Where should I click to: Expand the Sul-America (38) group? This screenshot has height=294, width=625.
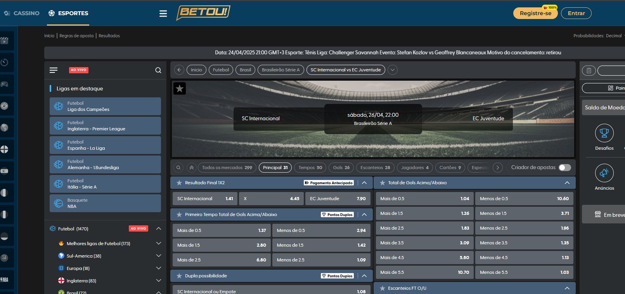coord(159,256)
